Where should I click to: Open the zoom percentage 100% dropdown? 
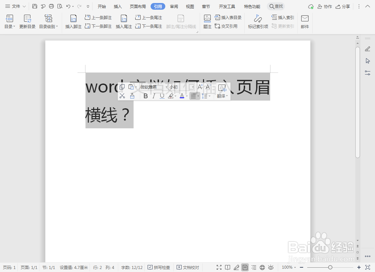point(289,267)
